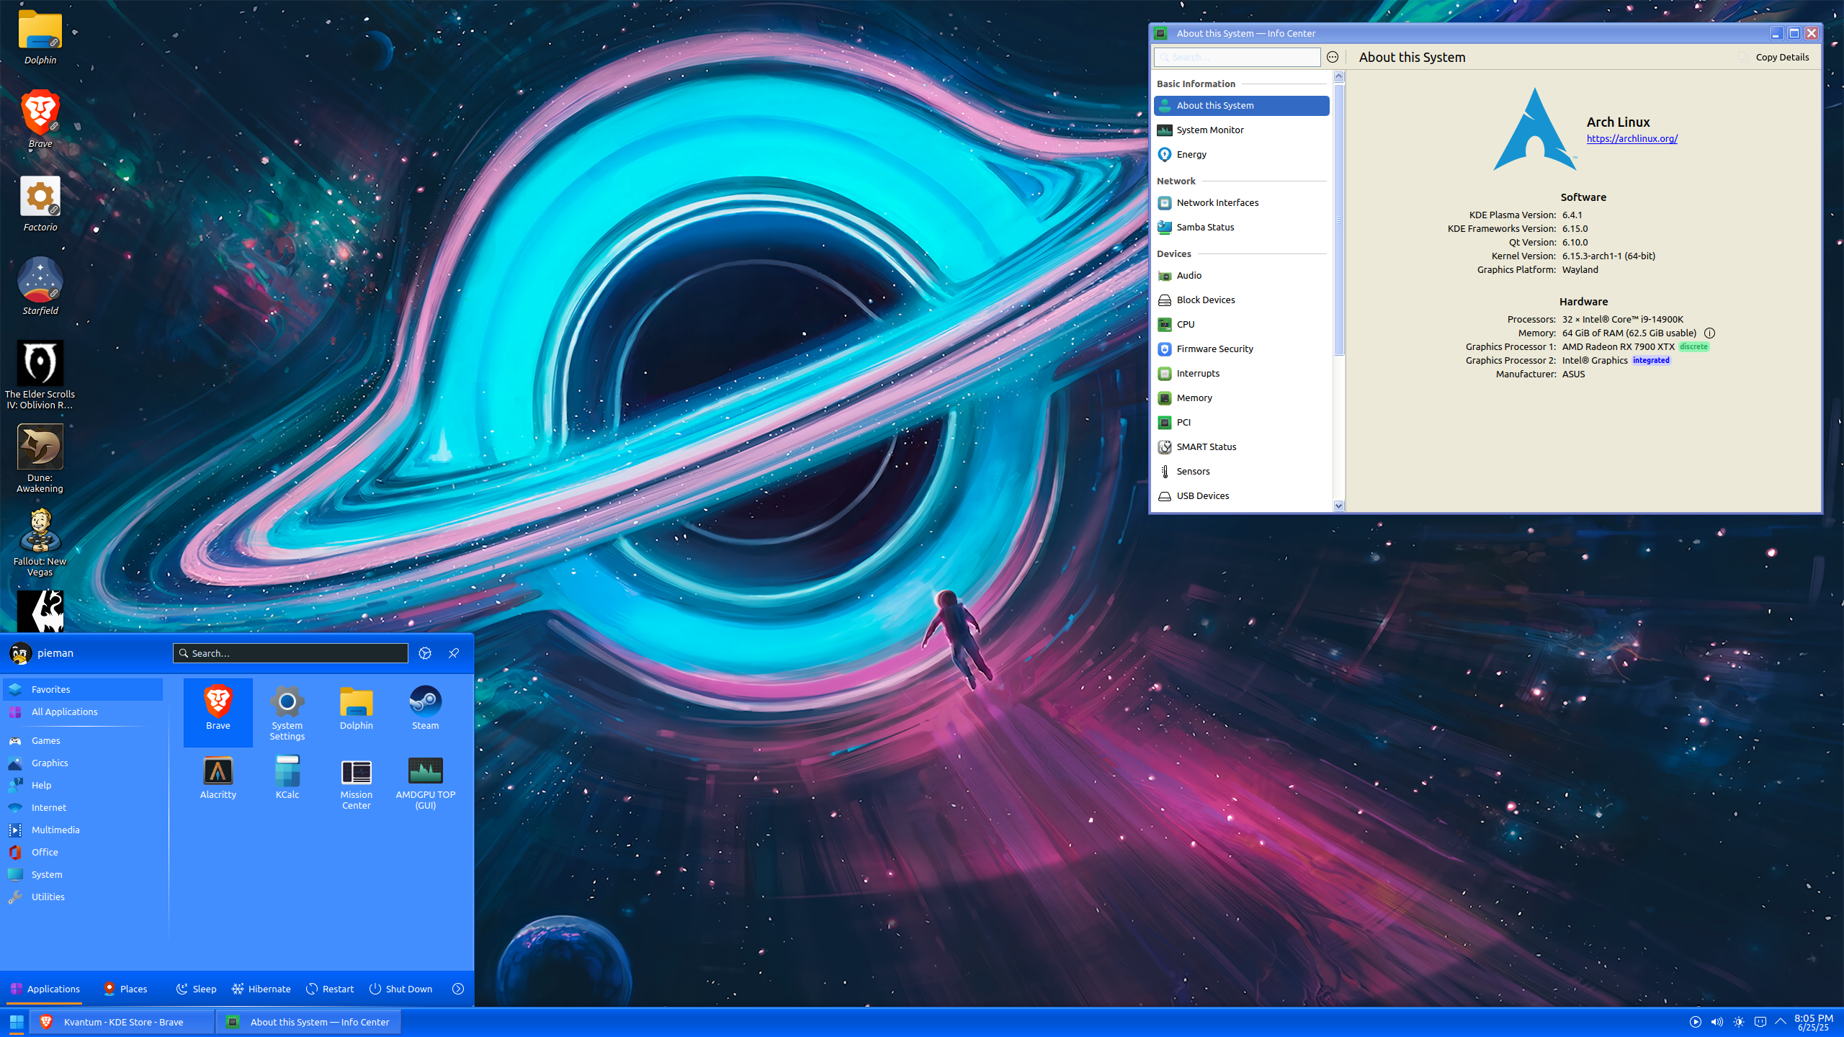Open Network Interfaces page
1844x1037 pixels.
1242,202
